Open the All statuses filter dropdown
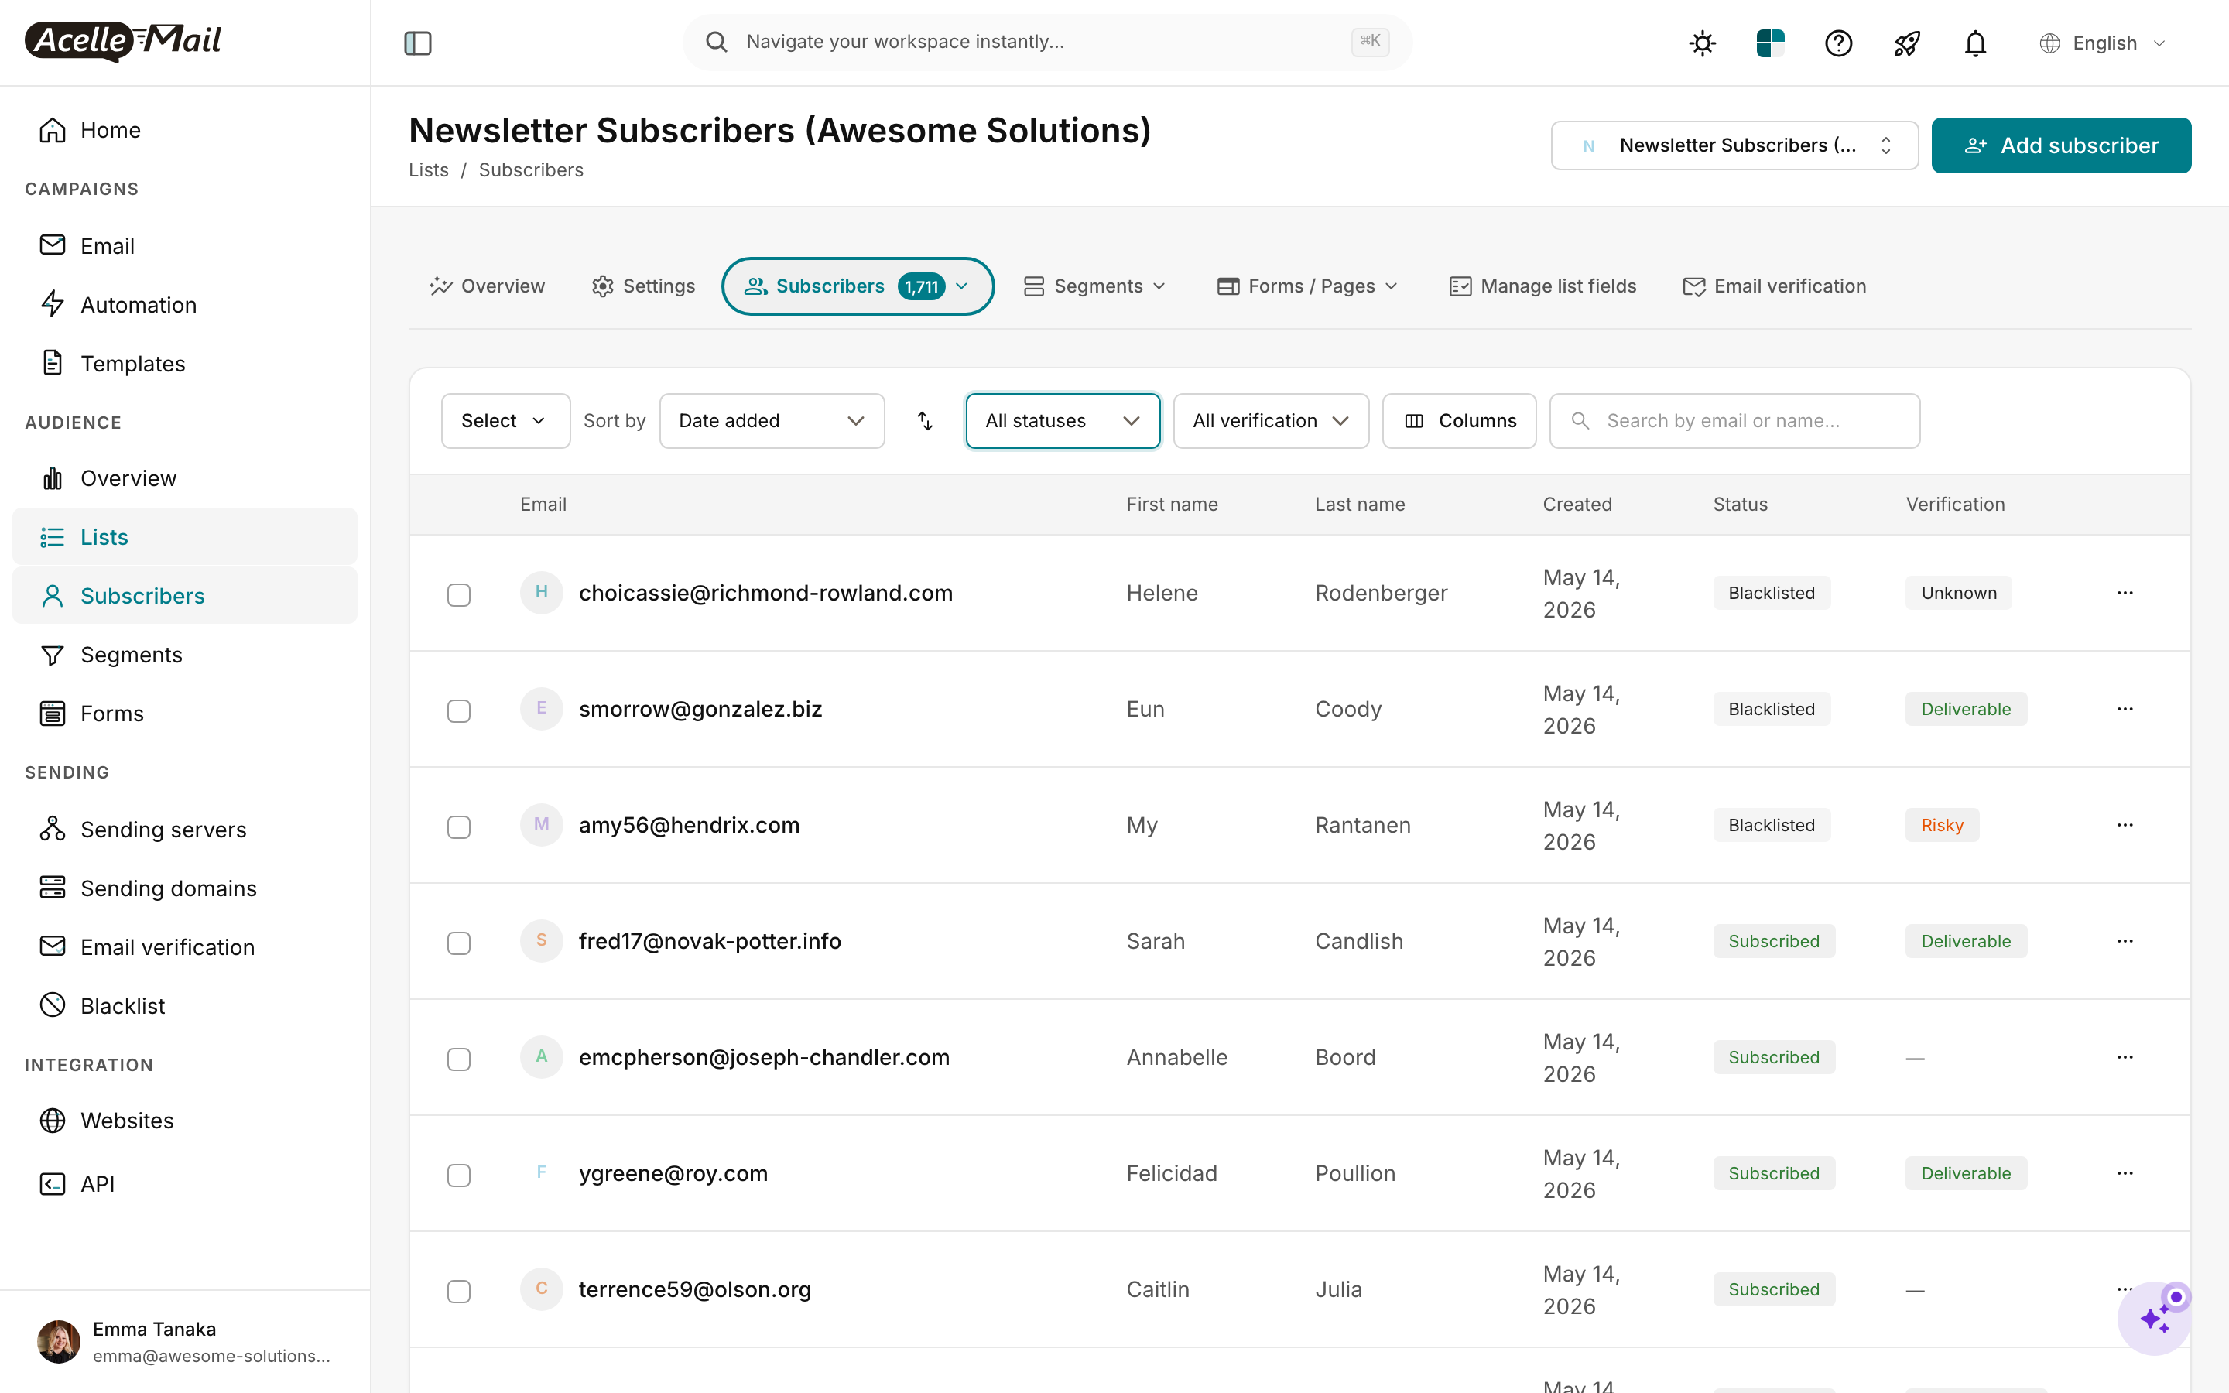2229x1393 pixels. (x=1063, y=421)
